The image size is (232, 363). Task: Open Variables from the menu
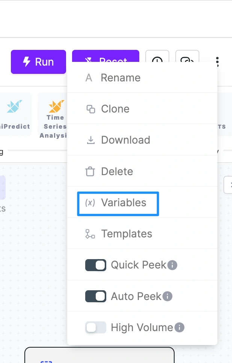tap(118, 204)
